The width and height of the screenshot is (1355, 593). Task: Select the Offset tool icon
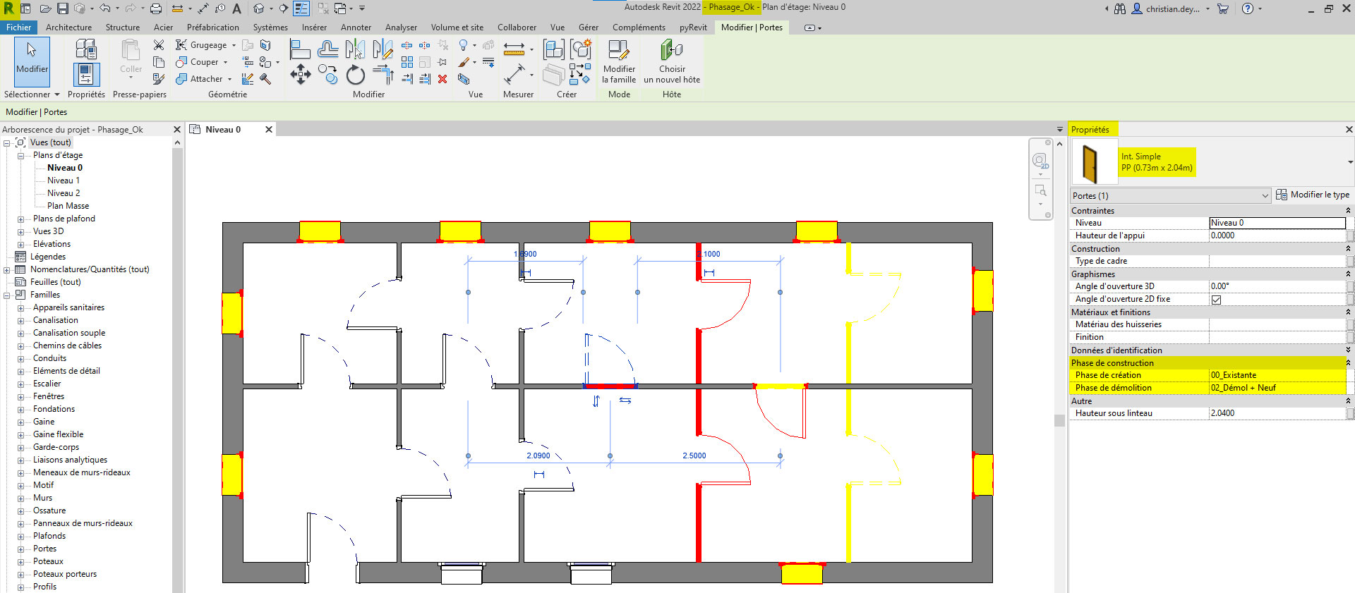click(x=328, y=49)
